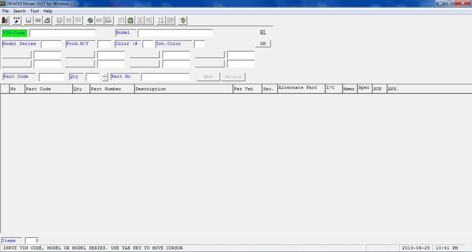Click the 2013-06-25 date in status bar
The image size is (472, 252).
pos(415,248)
